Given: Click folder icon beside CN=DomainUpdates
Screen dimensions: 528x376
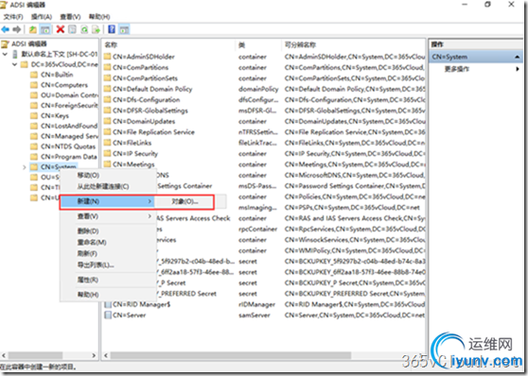Looking at the screenshot, I should tap(108, 121).
